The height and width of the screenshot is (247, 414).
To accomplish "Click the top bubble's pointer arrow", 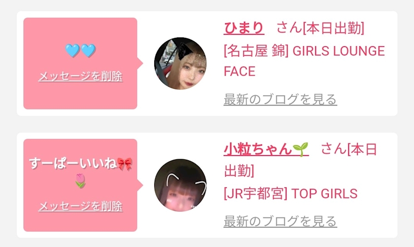I will point(140,64).
